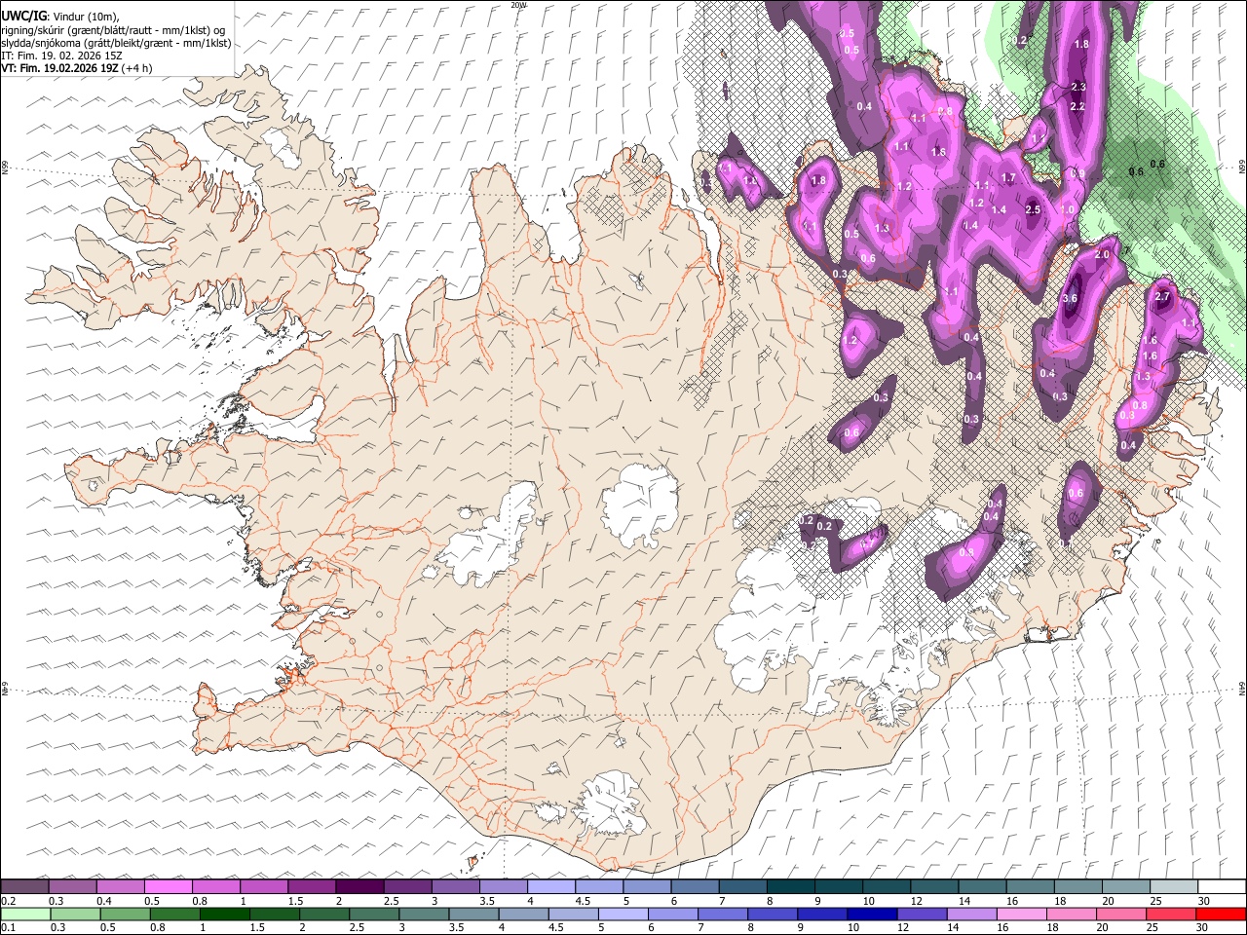Viewport: 1247px width, 935px height.
Task: Click the 2.3 snowfall value on the map
Action: tap(1077, 87)
